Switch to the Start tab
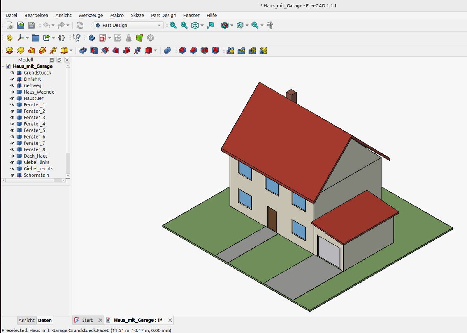Viewport: 467px width, 333px height. (88, 320)
